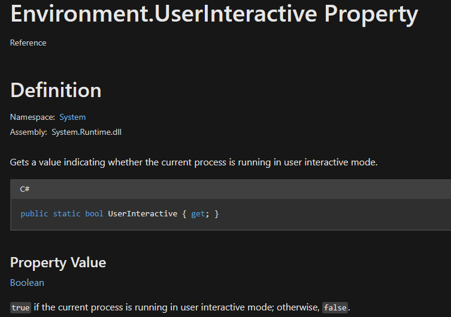
Task: Click the Property Value heading
Action: [58, 262]
